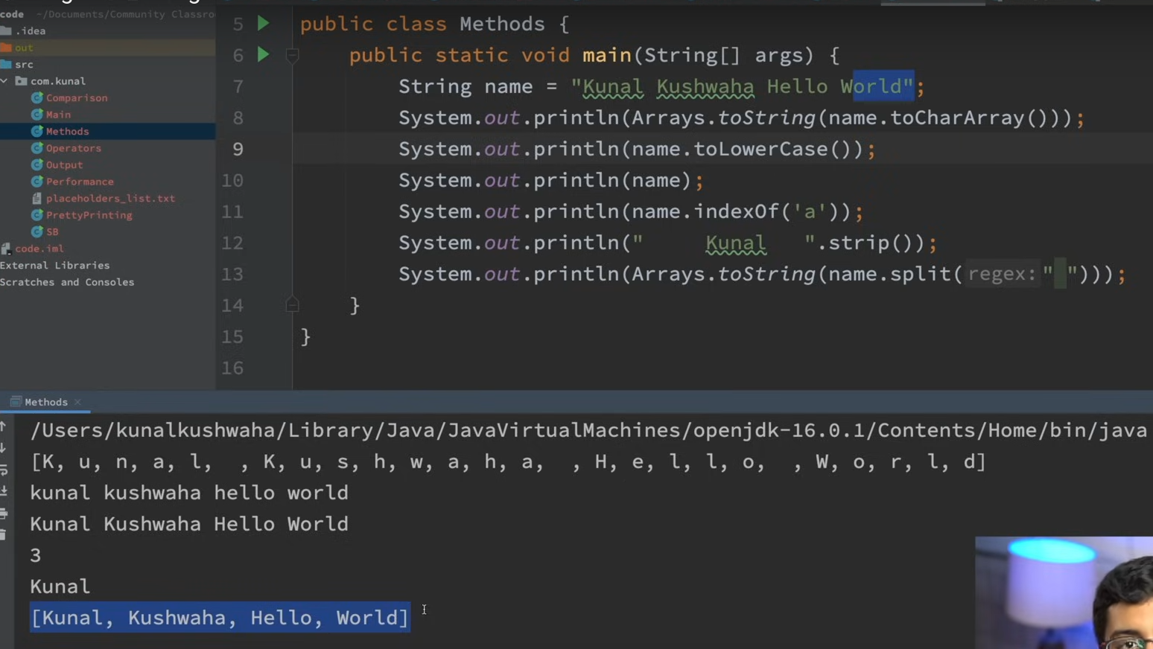Toggle scroll to end of console output

coord(4,491)
